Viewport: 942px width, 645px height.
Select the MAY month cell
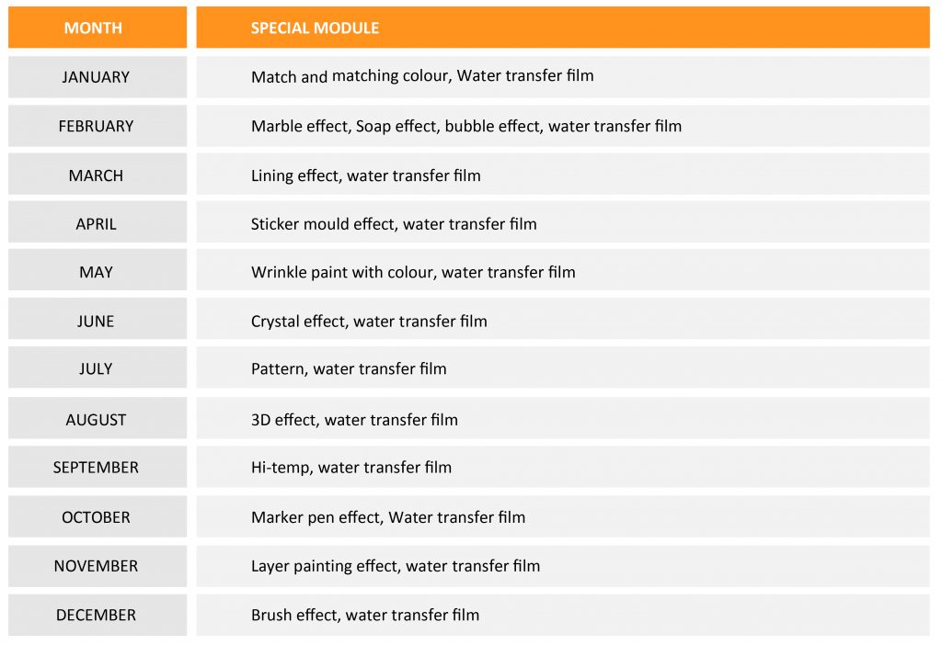[x=98, y=271]
